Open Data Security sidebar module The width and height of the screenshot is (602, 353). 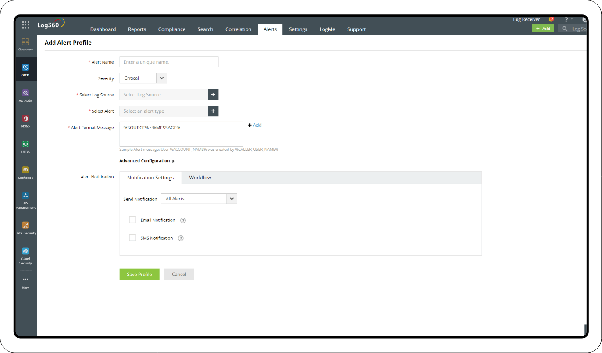coord(25,228)
